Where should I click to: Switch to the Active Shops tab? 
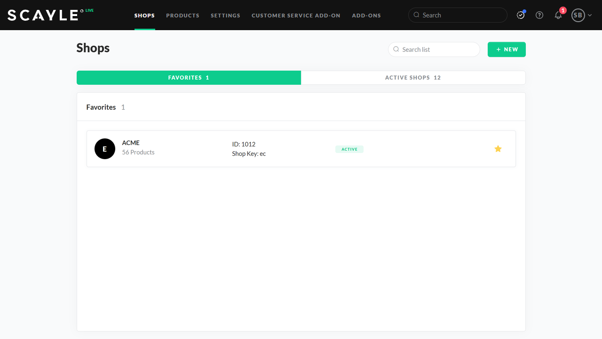tap(413, 78)
